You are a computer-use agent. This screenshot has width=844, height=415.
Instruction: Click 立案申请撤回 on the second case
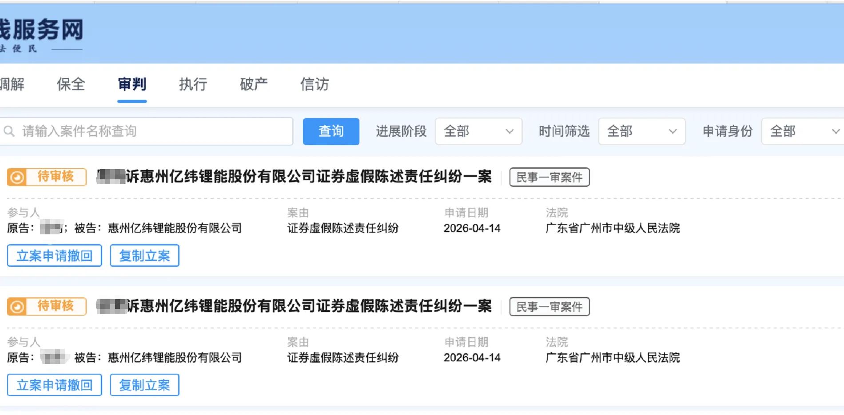[55, 385]
